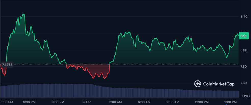Click the 7.8268 opening price label
251x105 pixels.
pos(7,65)
